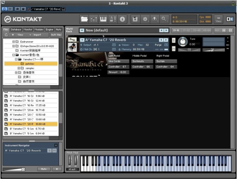Toggle the Instr Nav button
The image size is (237, 179).
[x=56, y=35]
